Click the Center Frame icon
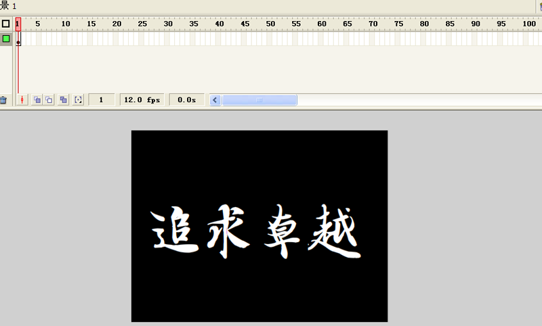The height and width of the screenshot is (326, 542). pos(22,100)
